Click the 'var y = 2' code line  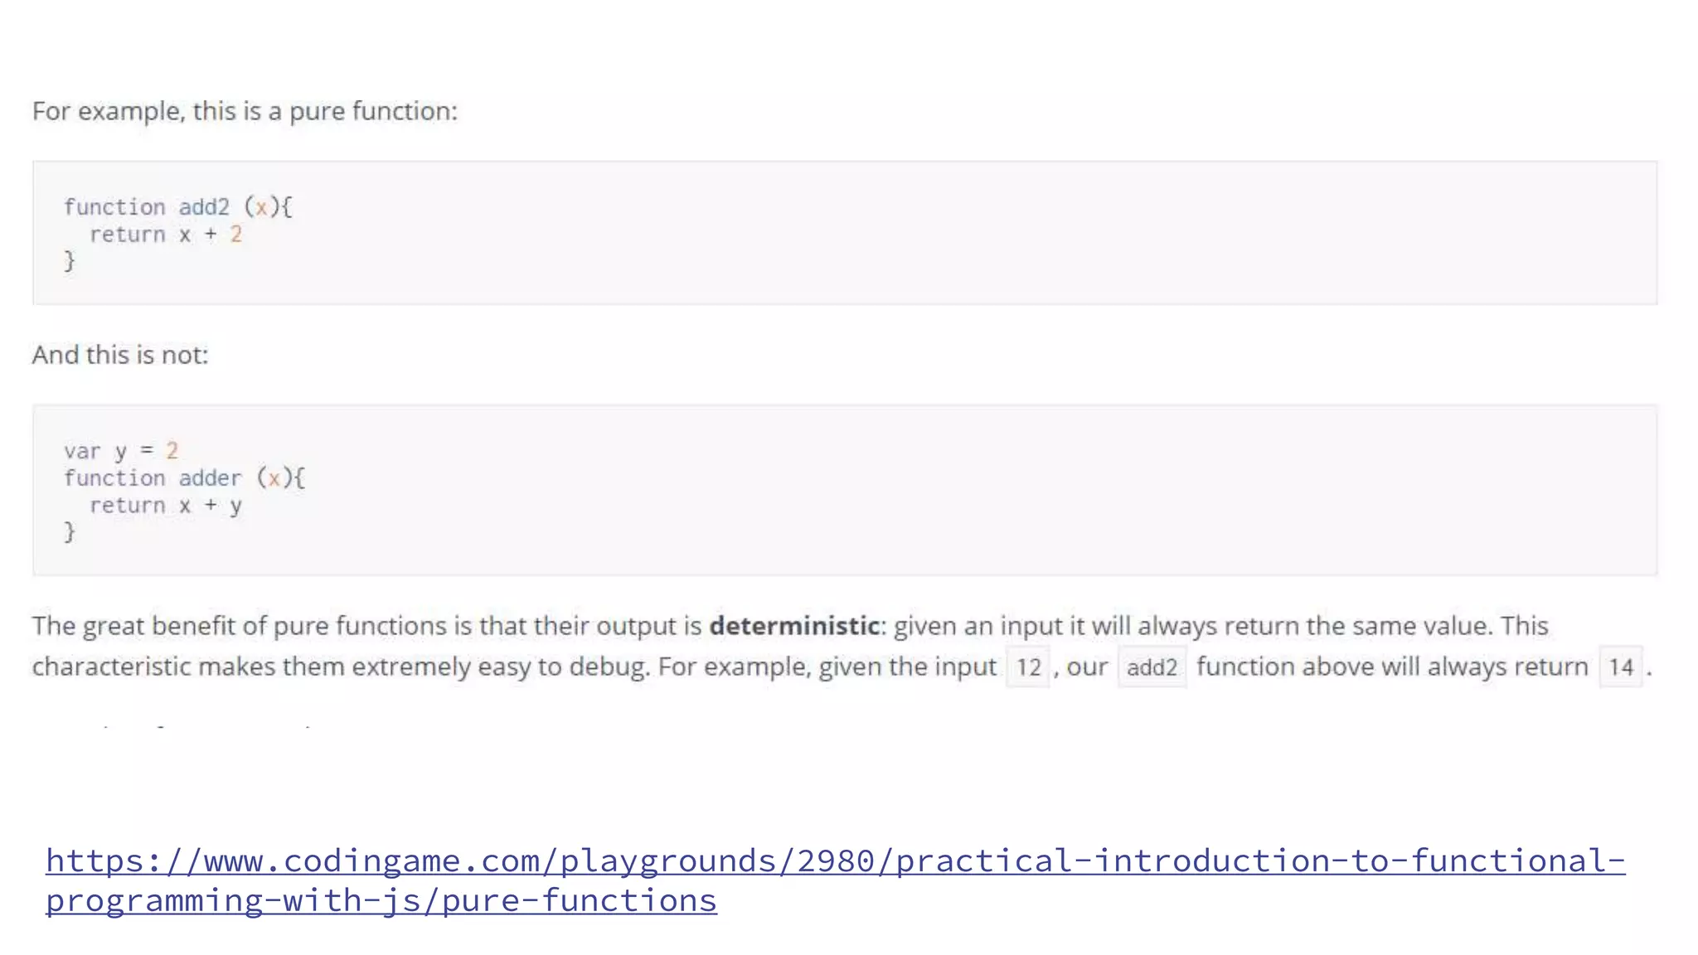[121, 451]
